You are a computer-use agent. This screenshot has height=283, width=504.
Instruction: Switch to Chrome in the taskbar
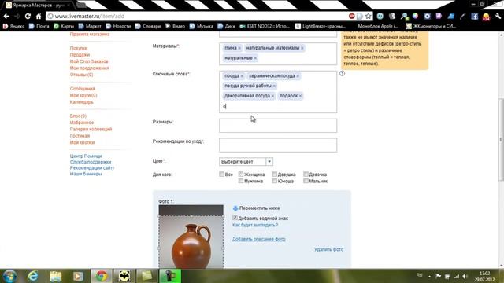click(x=102, y=276)
